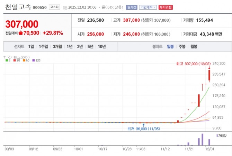Viewport: 232px width, 156px height.
Task: Select the 1주일 line chart period
Action: tap(43, 47)
